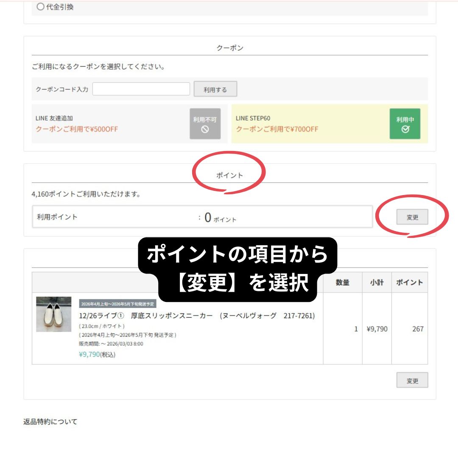Image resolution: width=458 pixels, height=458 pixels.
Task: Click the 数量 column header
Action: click(342, 282)
